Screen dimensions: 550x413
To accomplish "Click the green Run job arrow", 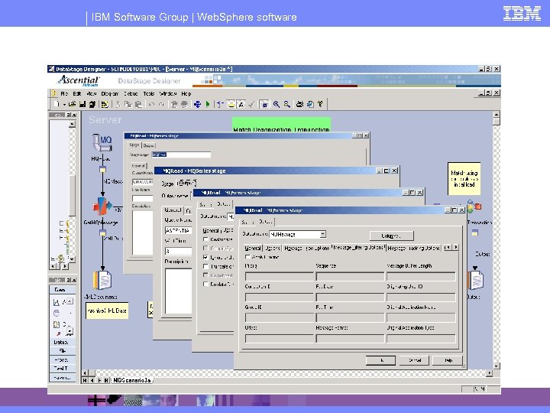I will [208, 104].
